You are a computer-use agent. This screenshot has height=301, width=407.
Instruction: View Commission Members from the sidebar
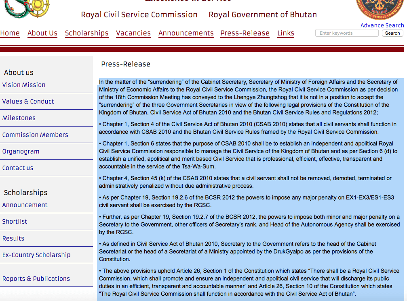point(35,135)
